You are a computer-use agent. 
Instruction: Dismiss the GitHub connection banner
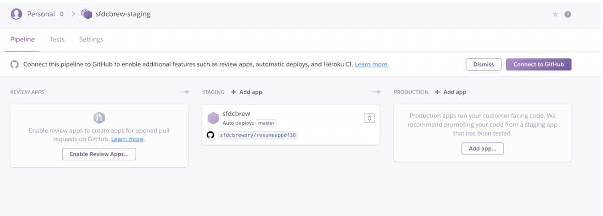tap(483, 64)
